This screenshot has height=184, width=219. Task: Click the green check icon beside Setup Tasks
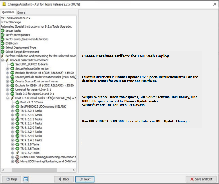pyautogui.click(x=3, y=31)
